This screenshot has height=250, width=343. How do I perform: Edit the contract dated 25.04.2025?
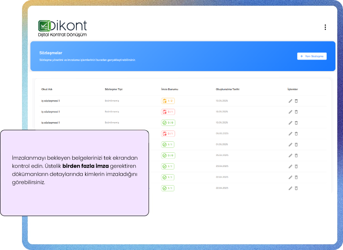coord(290,156)
